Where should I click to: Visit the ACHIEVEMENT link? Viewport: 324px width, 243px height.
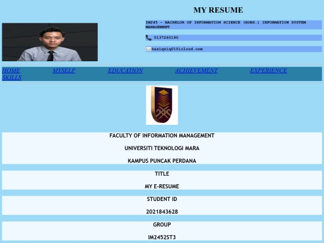click(197, 71)
